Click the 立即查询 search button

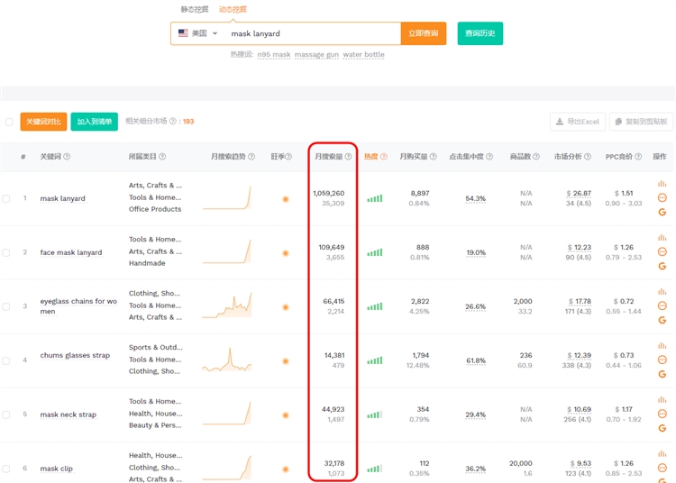pyautogui.click(x=423, y=33)
